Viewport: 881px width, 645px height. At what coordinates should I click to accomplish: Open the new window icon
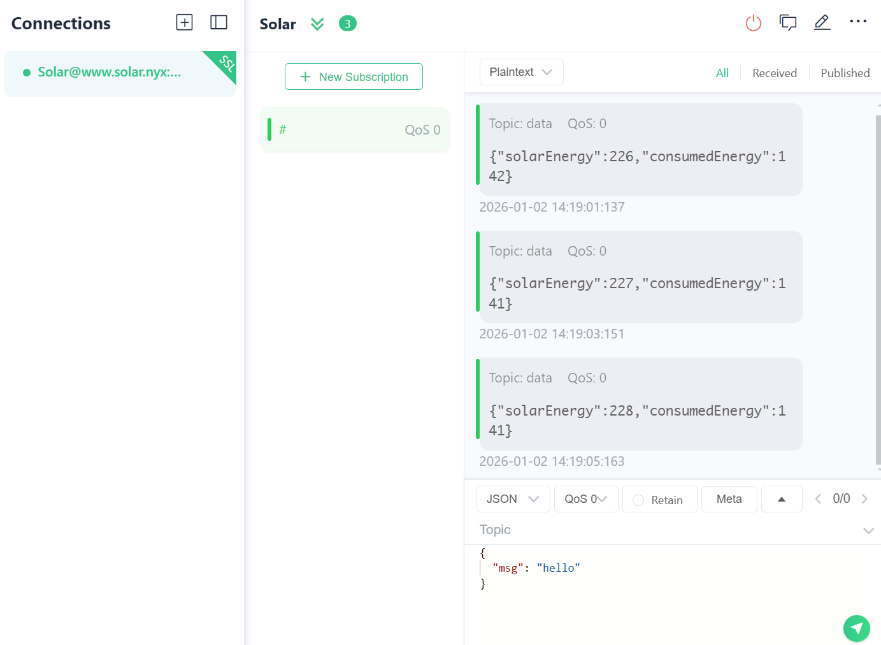point(788,23)
